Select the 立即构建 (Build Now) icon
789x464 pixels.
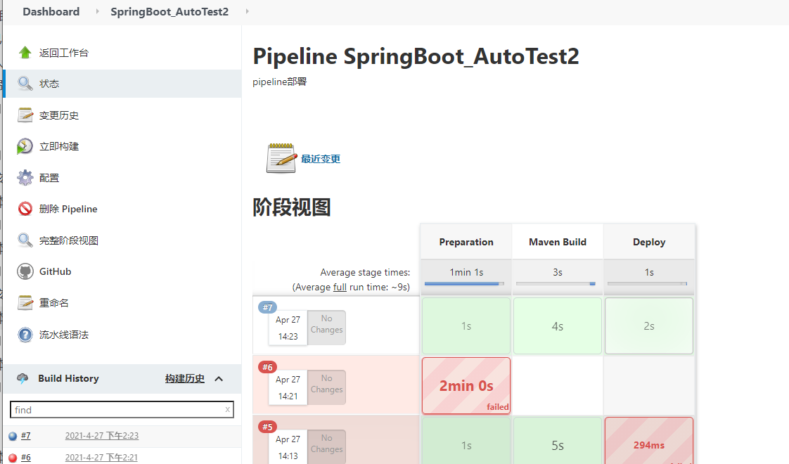tap(24, 146)
